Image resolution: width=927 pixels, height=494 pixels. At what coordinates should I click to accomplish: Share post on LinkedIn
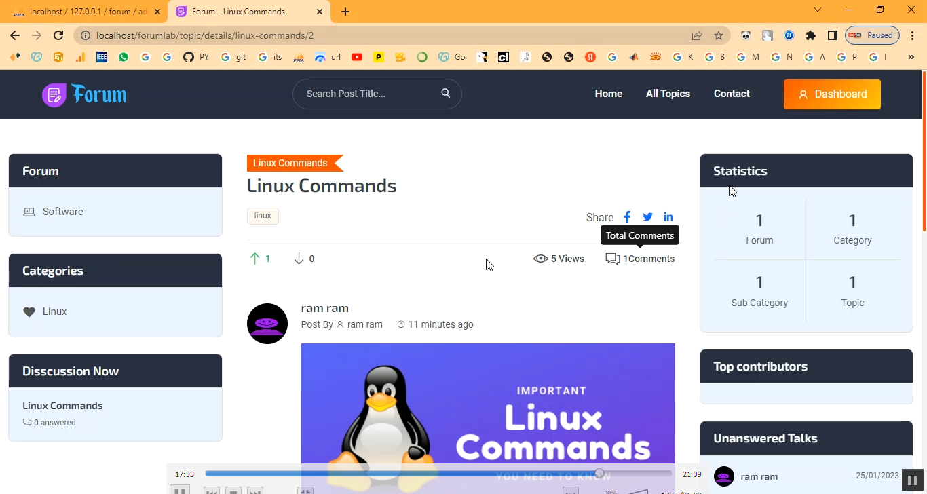tap(668, 217)
